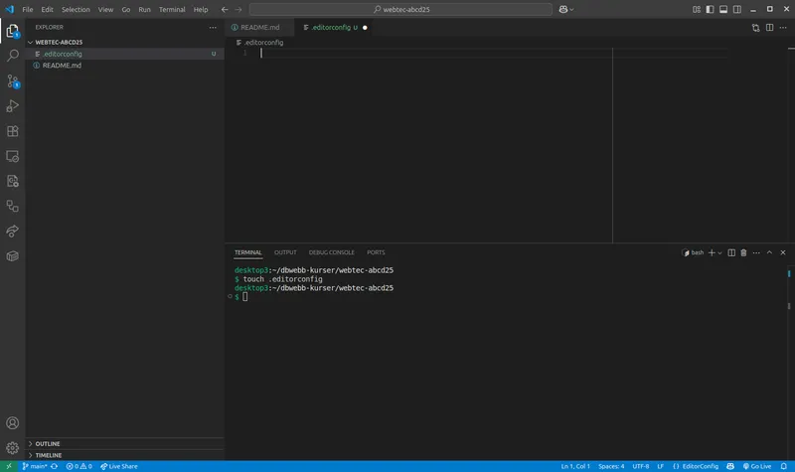Open the remote window indicator in status bar
Viewport: 795px width, 472px height.
point(9,466)
